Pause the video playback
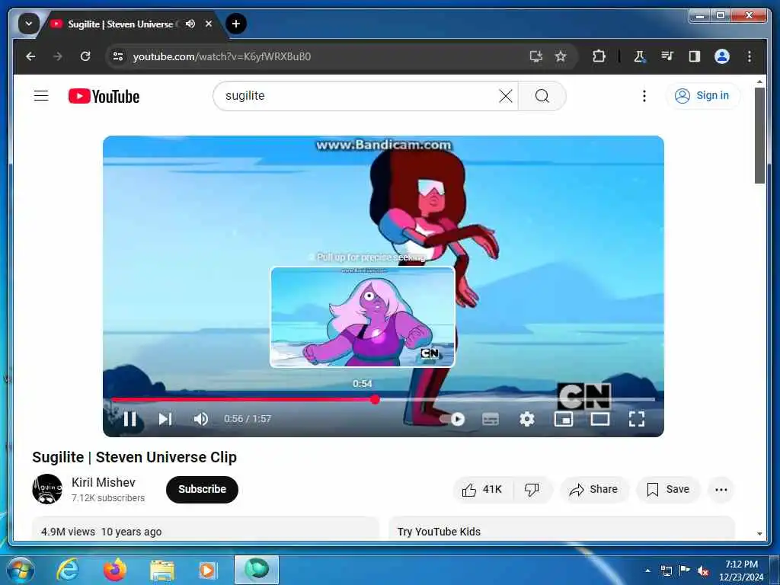Screen dimensions: 780x585 coord(129,419)
